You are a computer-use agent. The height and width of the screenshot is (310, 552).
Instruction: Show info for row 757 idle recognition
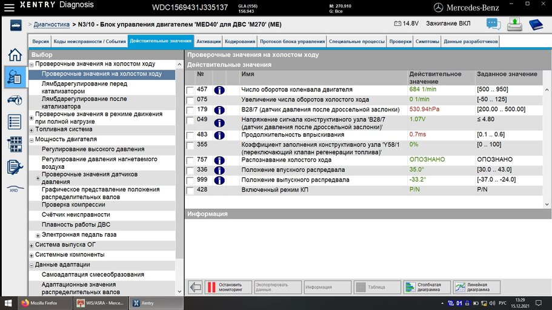(x=219, y=160)
